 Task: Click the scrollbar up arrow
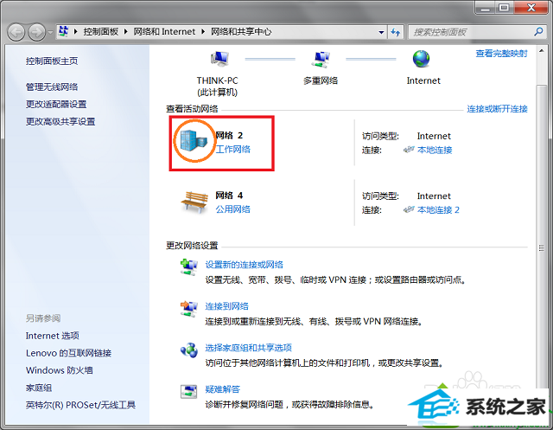click(x=541, y=52)
